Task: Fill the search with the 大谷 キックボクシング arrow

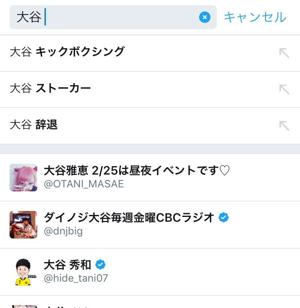Action: 284,53
